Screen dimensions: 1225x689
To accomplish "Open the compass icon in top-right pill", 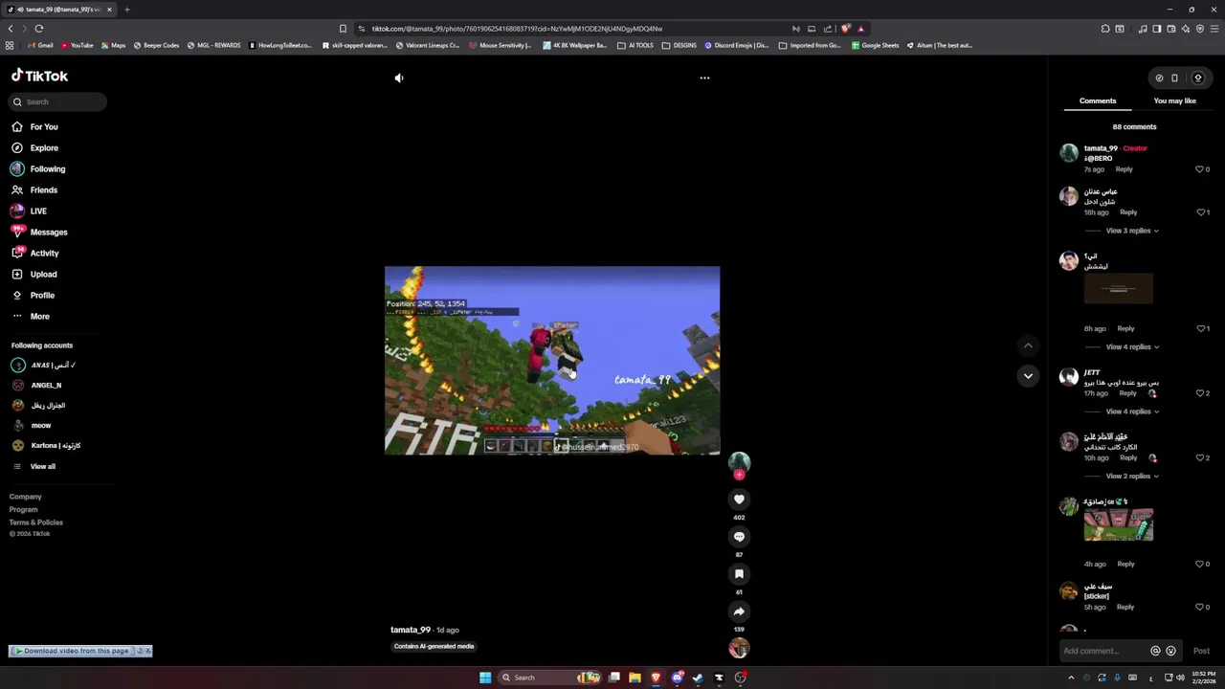I will pyautogui.click(x=1159, y=78).
